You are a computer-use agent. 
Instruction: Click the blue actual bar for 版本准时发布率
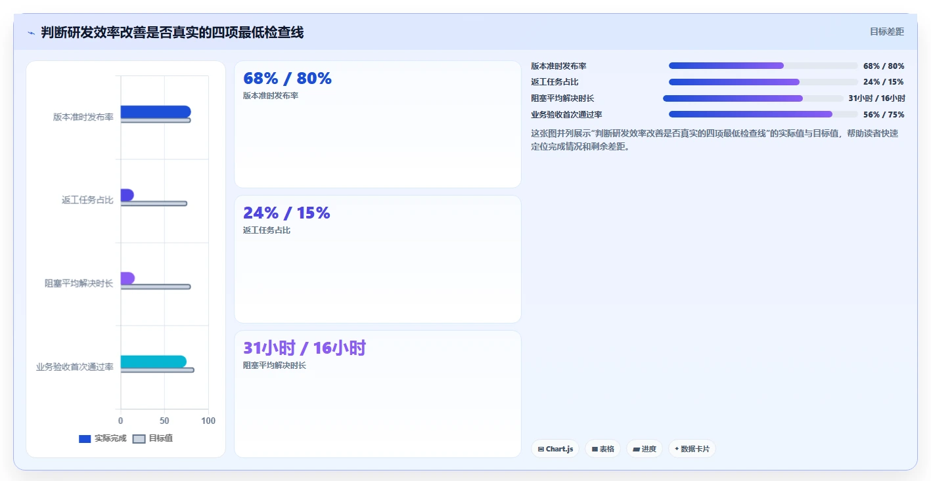[156, 112]
